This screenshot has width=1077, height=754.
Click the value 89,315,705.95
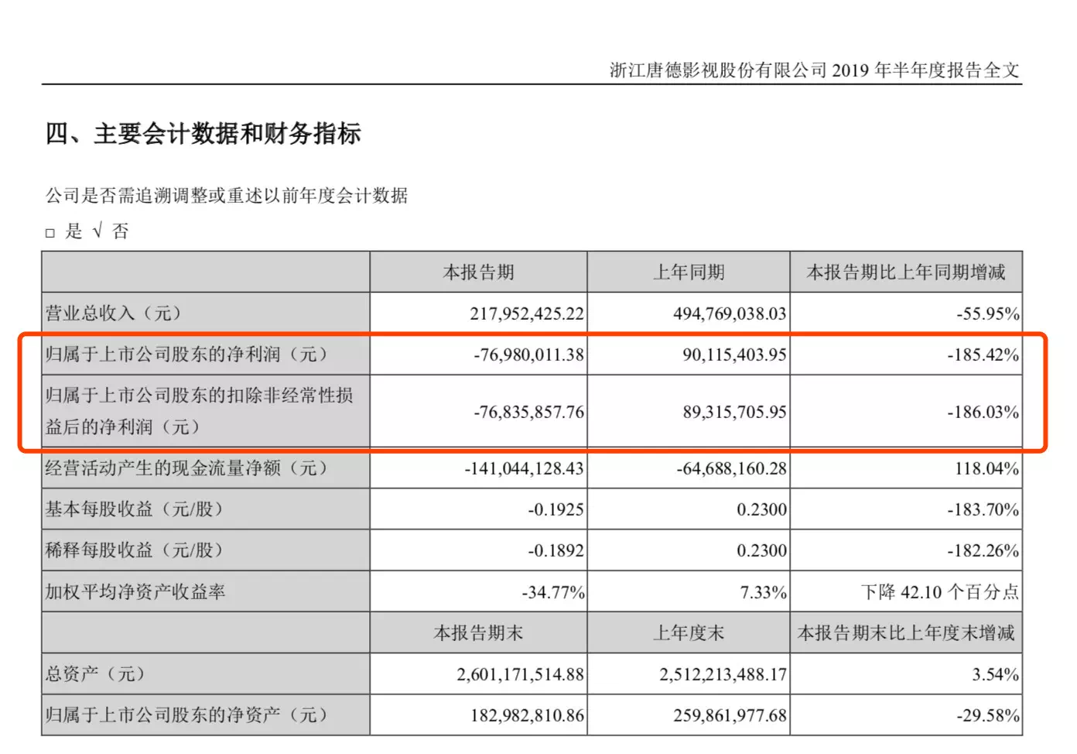point(734,412)
